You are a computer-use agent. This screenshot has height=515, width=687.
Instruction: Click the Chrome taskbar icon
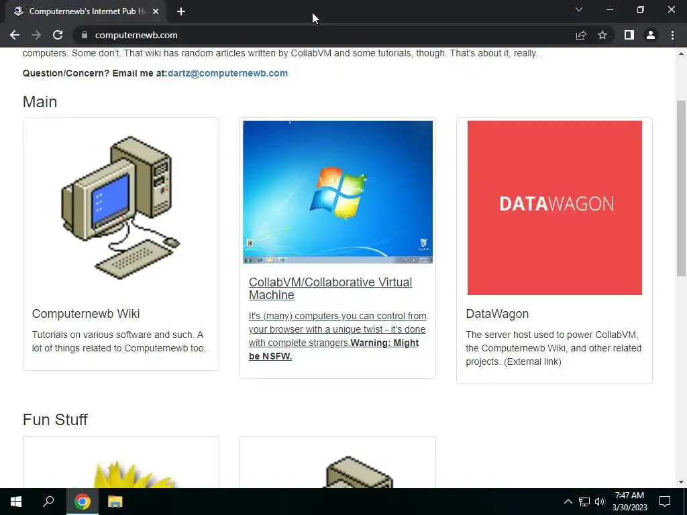click(83, 502)
